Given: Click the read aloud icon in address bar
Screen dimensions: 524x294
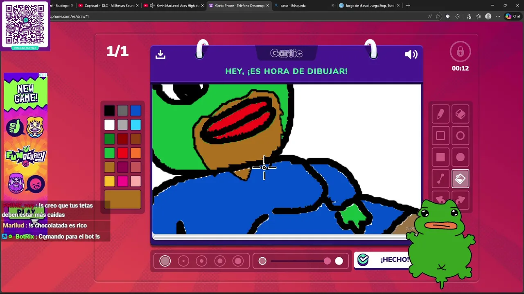Looking at the screenshot, I should coord(430,16).
